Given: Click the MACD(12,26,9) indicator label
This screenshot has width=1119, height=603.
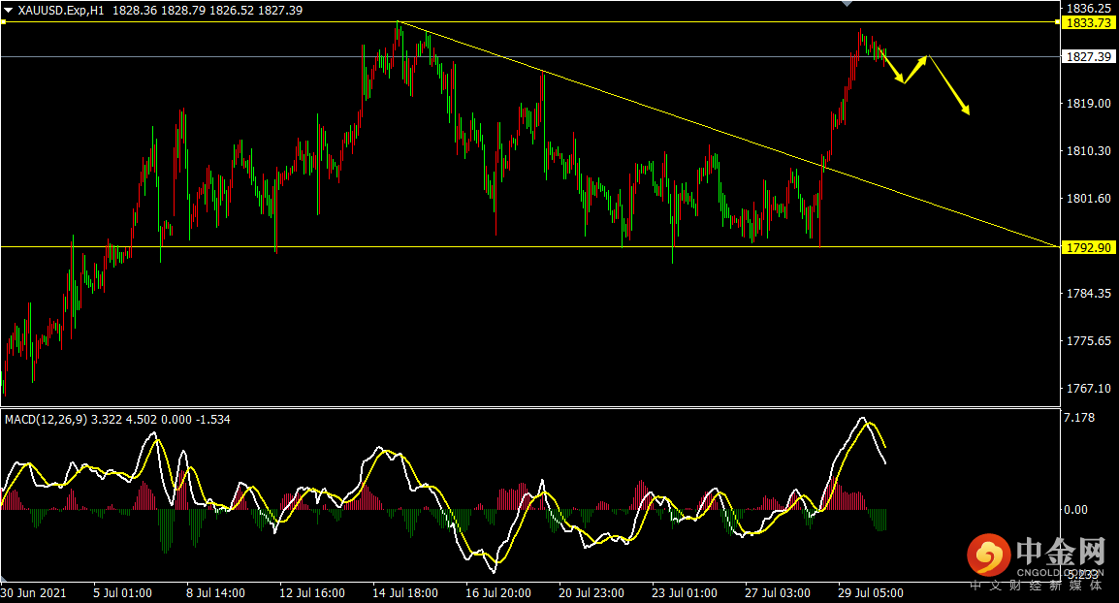Looking at the screenshot, I should coord(47,420).
